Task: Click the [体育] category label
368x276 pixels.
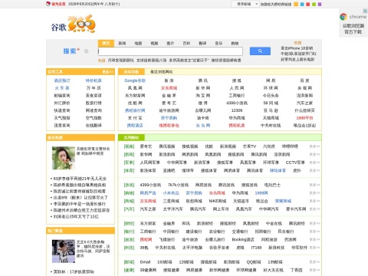Action: 129,170
